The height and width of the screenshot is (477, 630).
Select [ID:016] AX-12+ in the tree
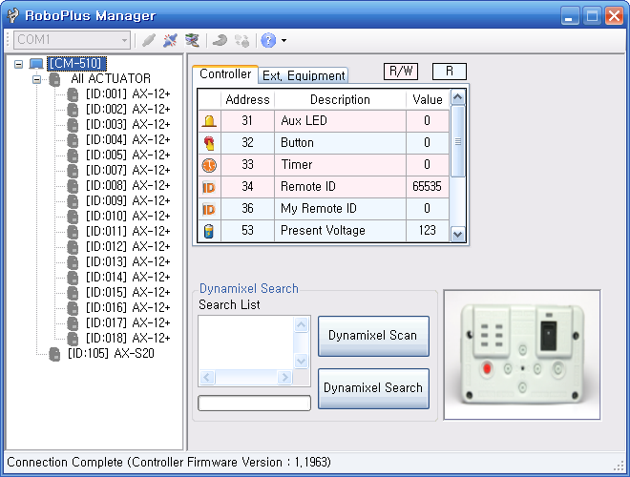point(128,307)
